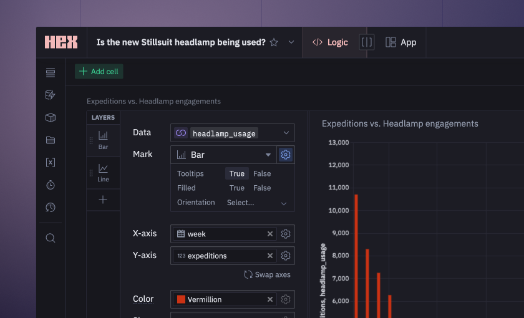Set Filled to True

[237, 188]
